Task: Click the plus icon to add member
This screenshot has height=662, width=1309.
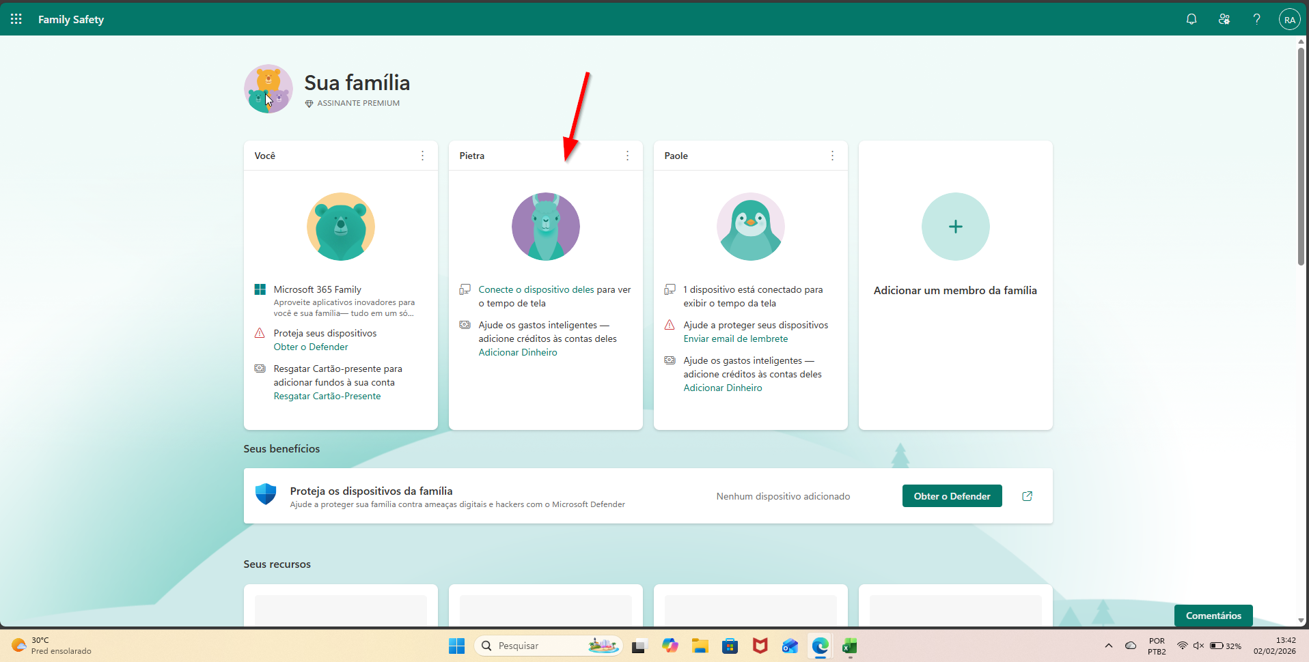Action: [956, 227]
